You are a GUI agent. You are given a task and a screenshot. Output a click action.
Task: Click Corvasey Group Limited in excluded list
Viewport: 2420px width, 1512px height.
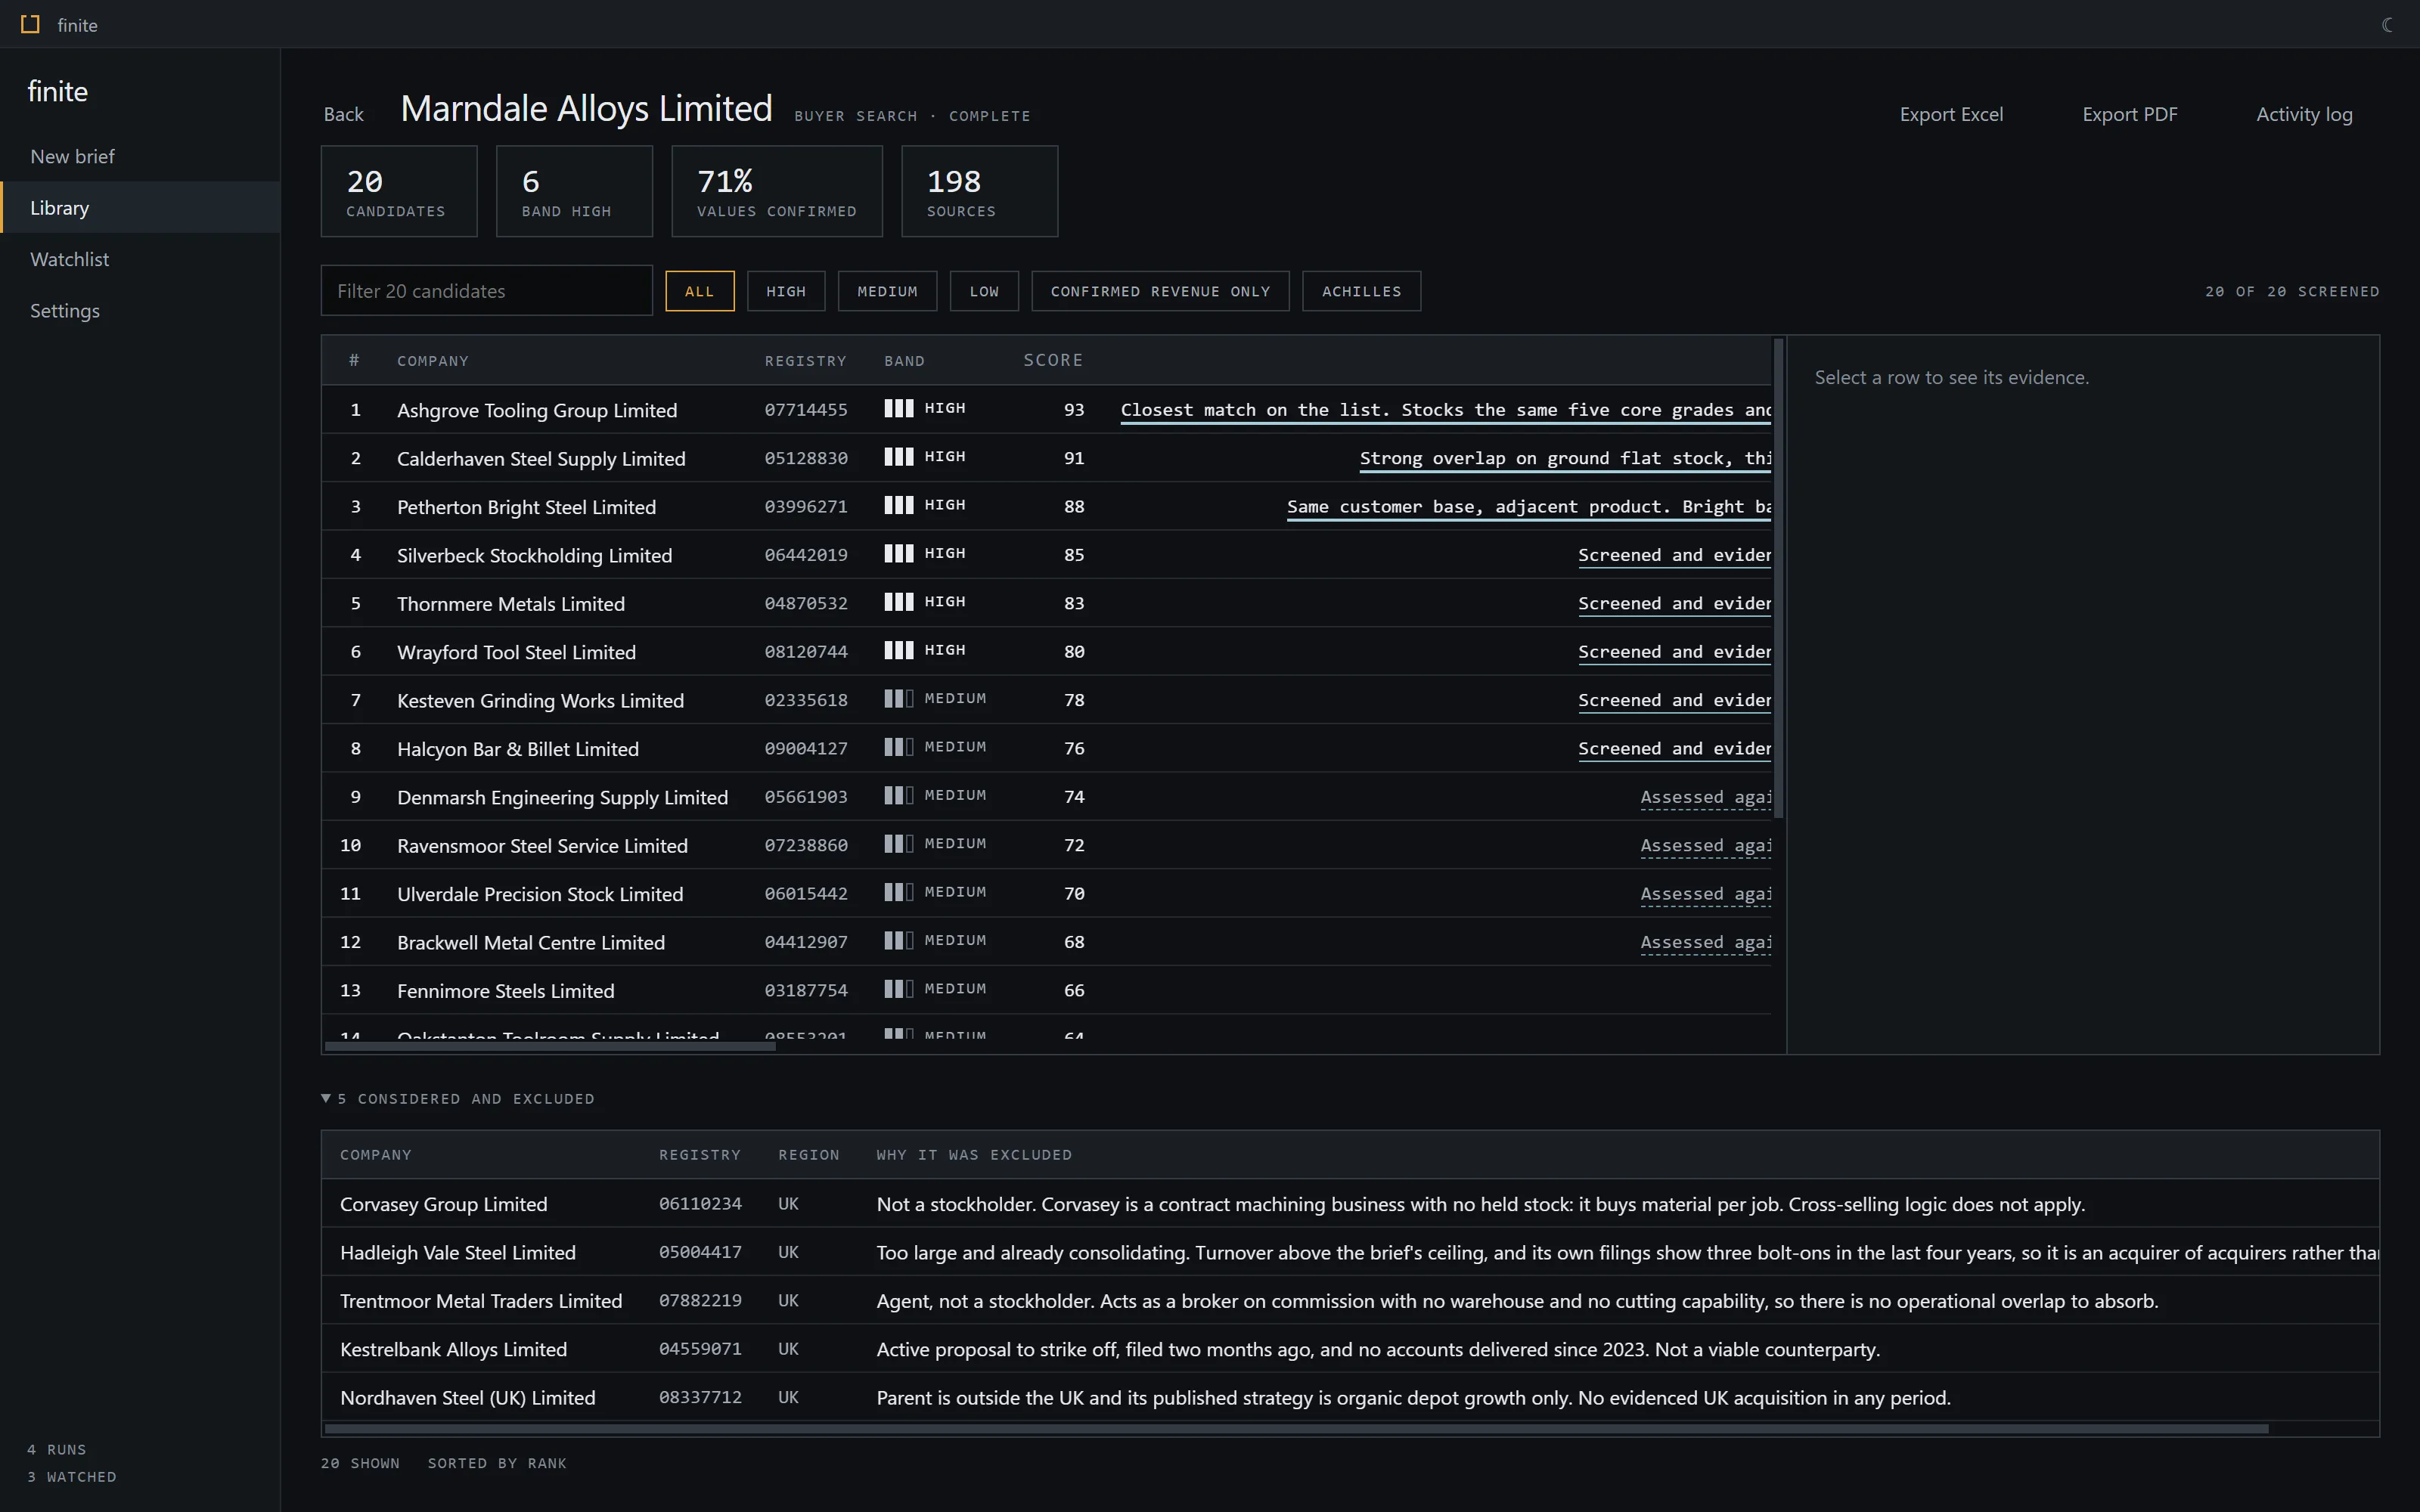point(443,1204)
